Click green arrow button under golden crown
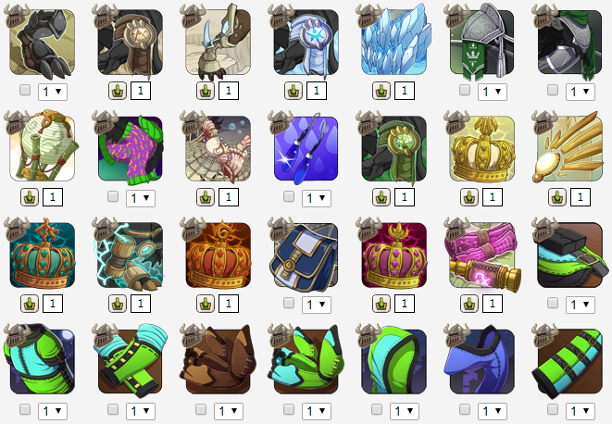This screenshot has height=424, width=612. pyautogui.click(x=469, y=197)
